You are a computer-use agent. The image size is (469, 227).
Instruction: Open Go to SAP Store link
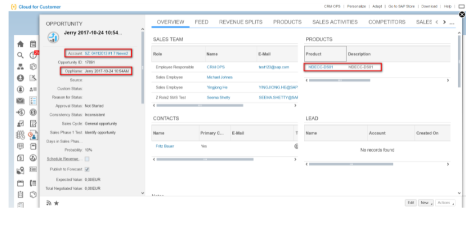(x=402, y=6)
